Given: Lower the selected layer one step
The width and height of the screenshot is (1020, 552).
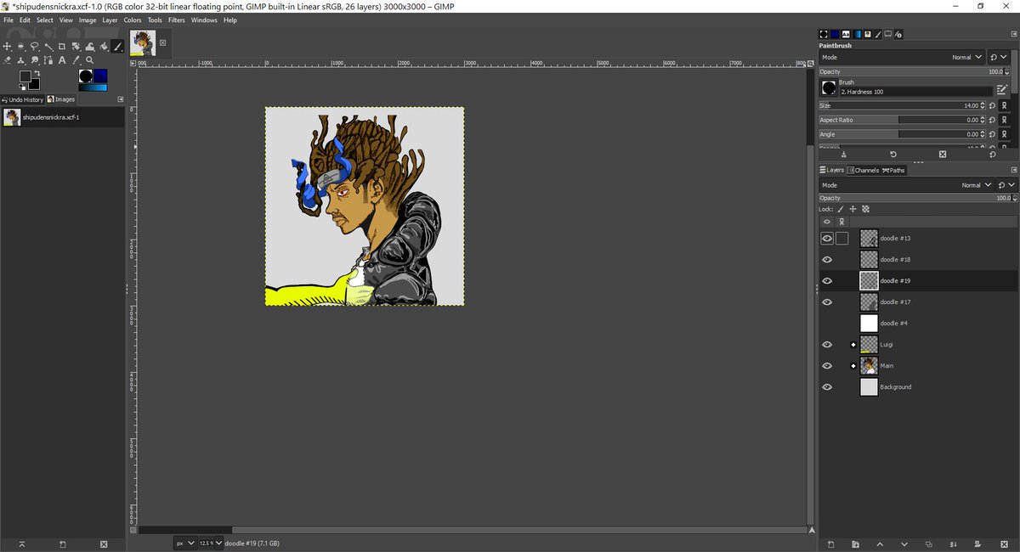Looking at the screenshot, I should point(904,544).
